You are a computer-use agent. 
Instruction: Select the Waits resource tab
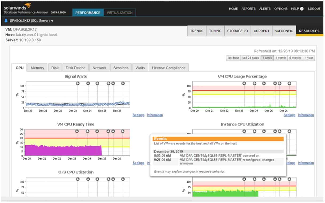click(x=140, y=68)
